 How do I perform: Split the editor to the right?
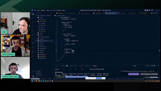(x=156, y=13)
